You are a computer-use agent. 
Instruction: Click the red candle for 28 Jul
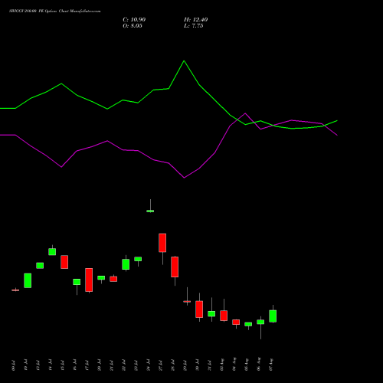175,267
